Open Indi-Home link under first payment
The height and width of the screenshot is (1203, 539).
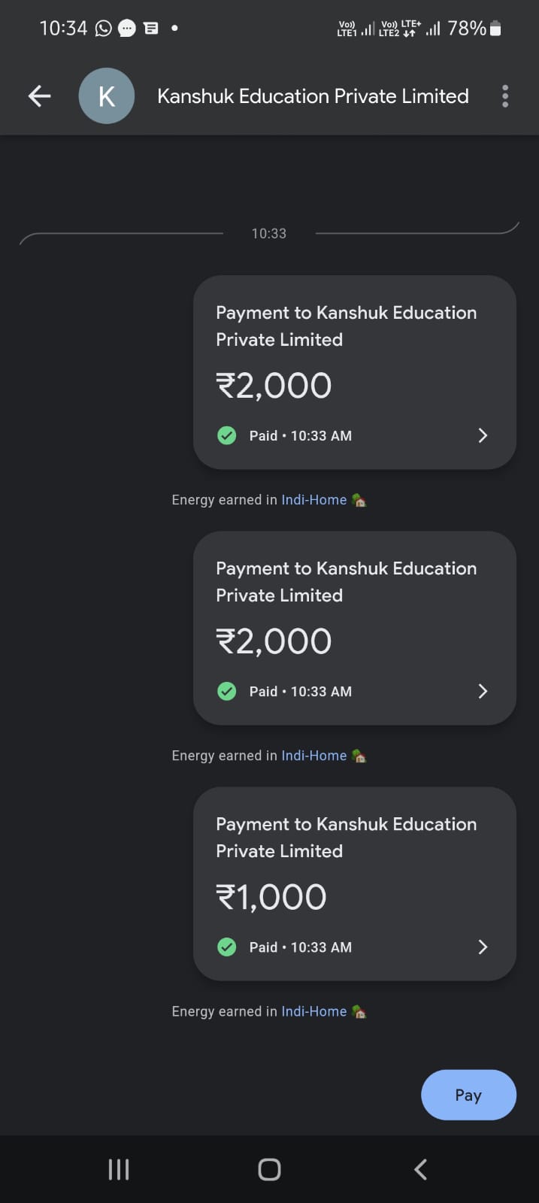[x=313, y=500]
